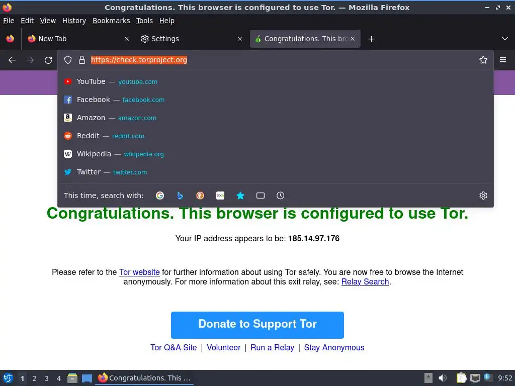515x386 pixels.
Task: Bookmark this page with the star
Action: (483, 60)
